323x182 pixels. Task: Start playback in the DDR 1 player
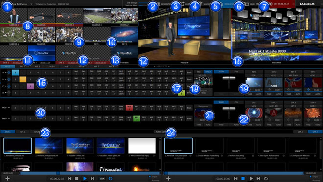[x=85, y=178]
